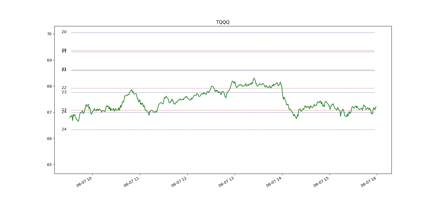Screen dimensions: 435x217
Task: Select the y-axis tick label 70
Action: click(49, 34)
